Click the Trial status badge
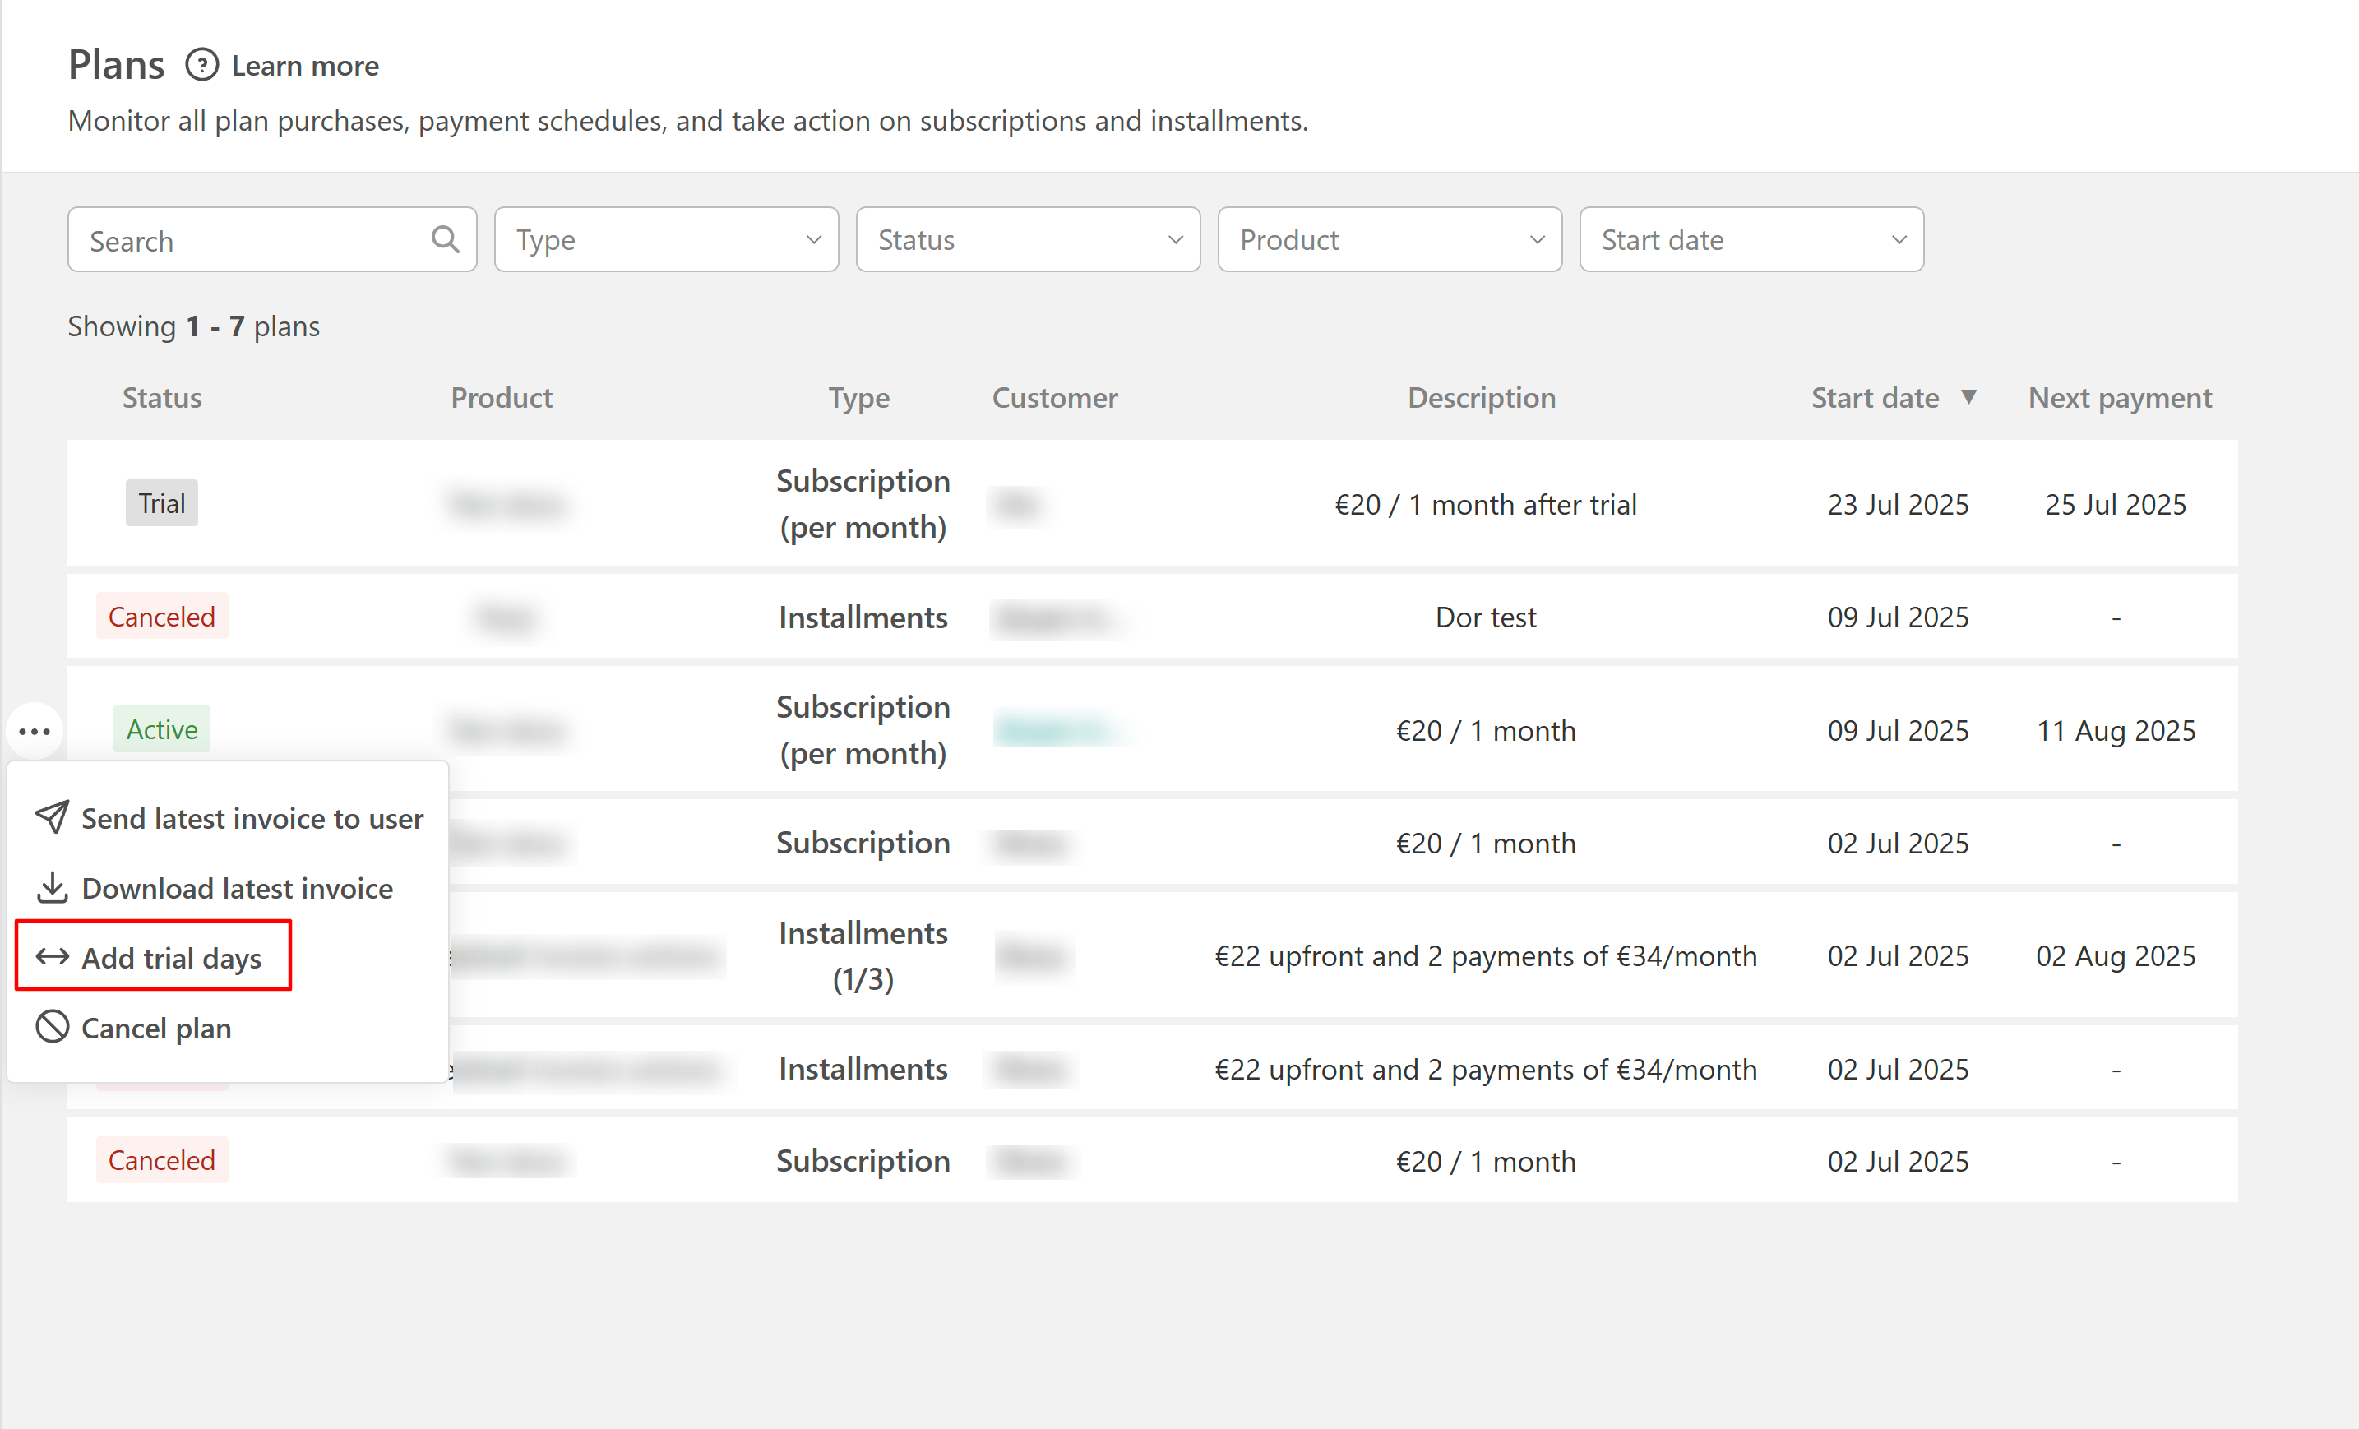 161,503
